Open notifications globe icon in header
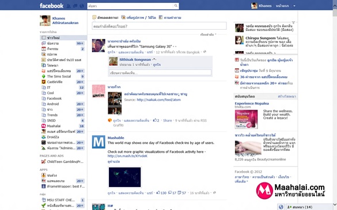337x210 pixels. click(x=82, y=6)
